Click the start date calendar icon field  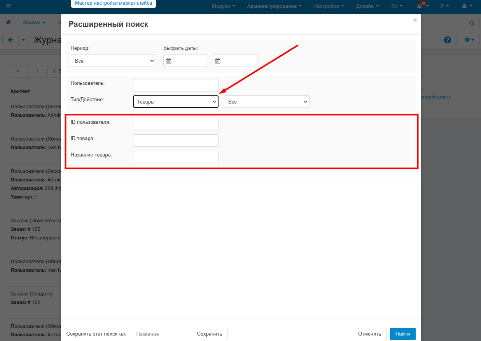point(185,61)
